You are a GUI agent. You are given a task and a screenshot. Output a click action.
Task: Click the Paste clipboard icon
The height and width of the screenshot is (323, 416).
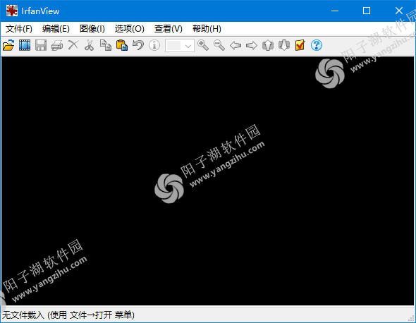122,45
